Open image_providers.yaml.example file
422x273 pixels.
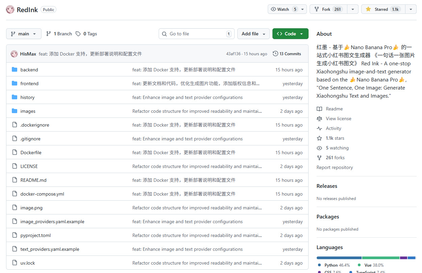(x=52, y=221)
